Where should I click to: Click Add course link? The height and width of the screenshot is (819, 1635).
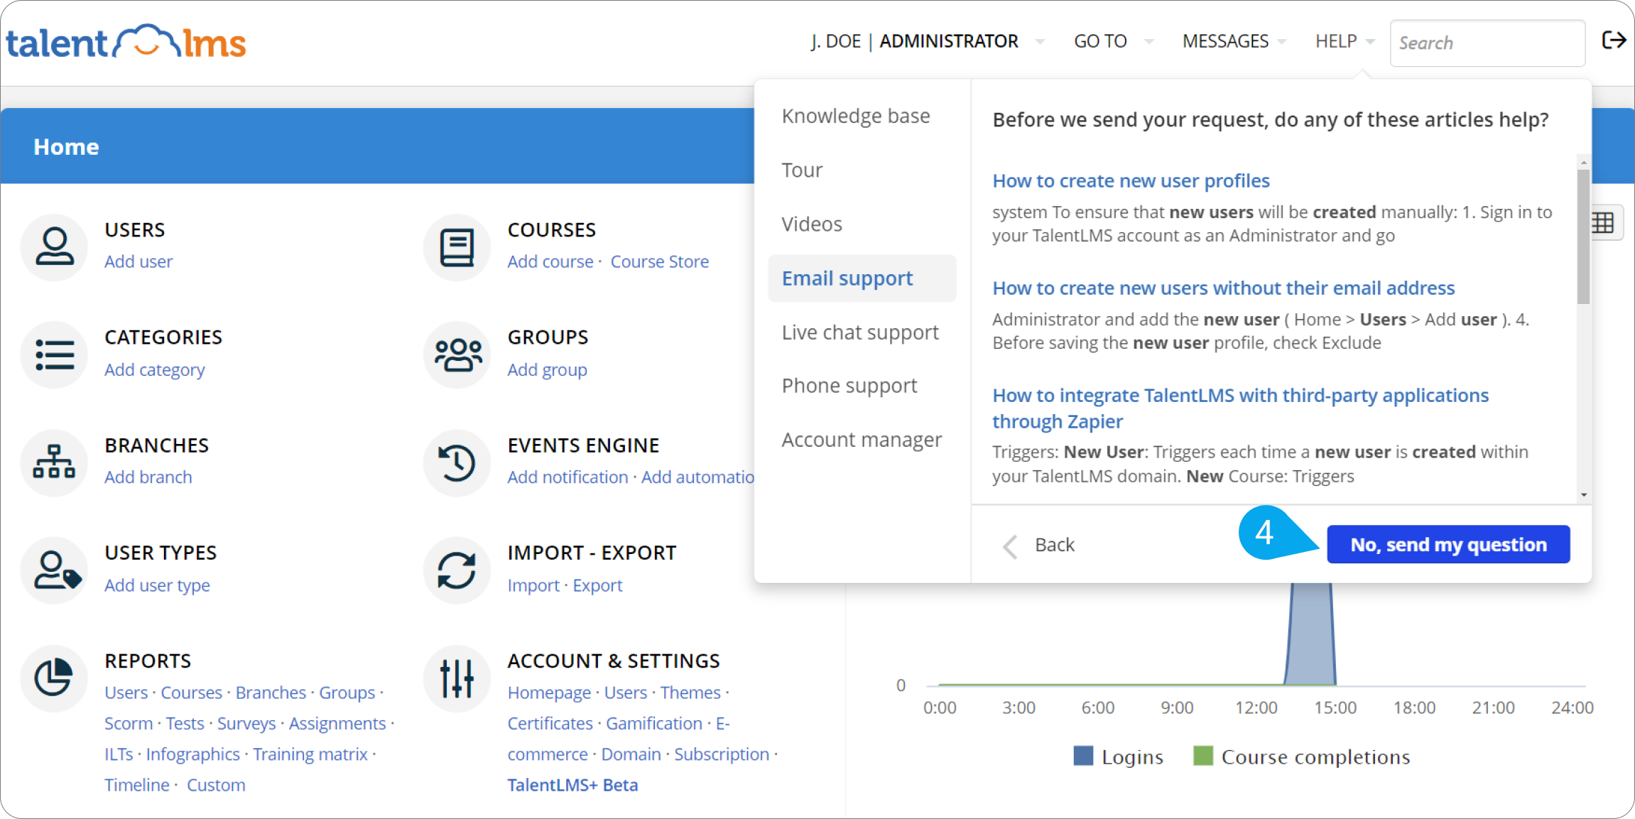pyautogui.click(x=550, y=261)
